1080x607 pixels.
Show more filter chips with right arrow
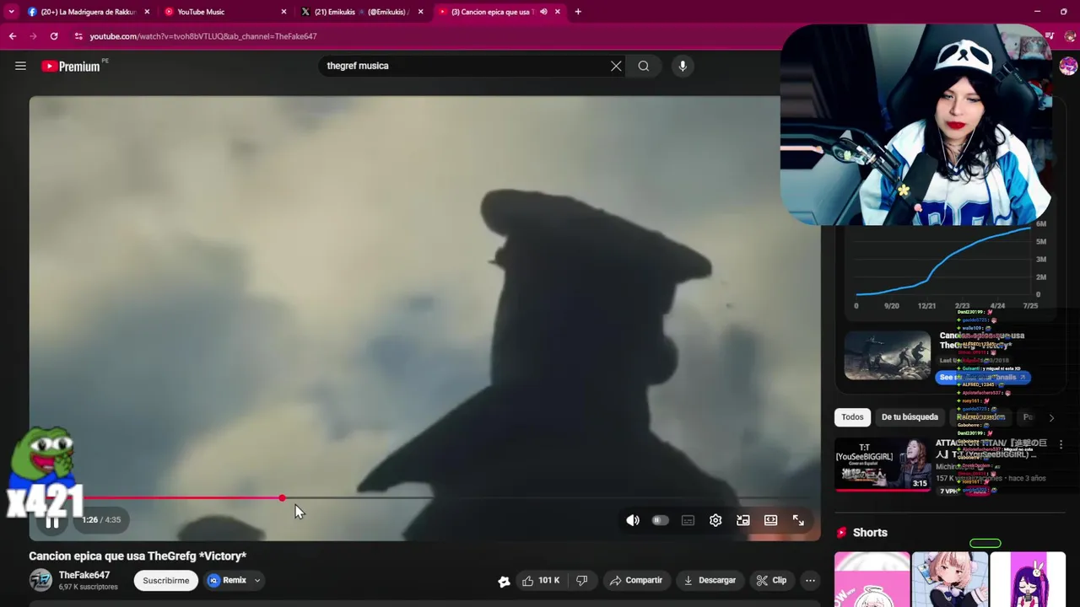tap(1051, 417)
